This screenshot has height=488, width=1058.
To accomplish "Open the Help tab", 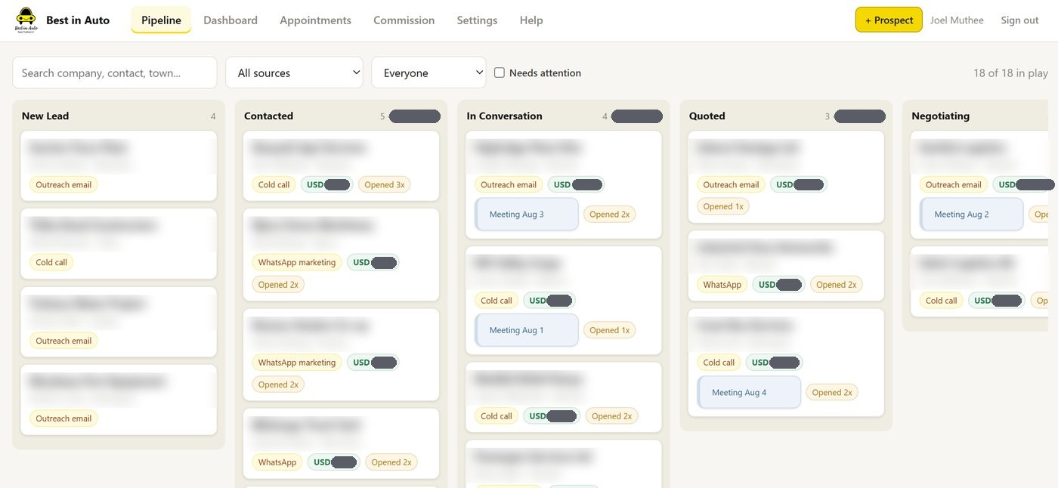I will (531, 20).
